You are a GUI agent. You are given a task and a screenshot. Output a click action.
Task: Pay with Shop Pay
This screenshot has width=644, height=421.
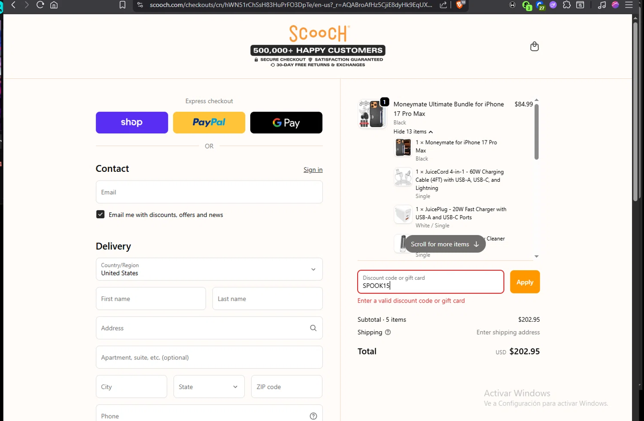[132, 122]
